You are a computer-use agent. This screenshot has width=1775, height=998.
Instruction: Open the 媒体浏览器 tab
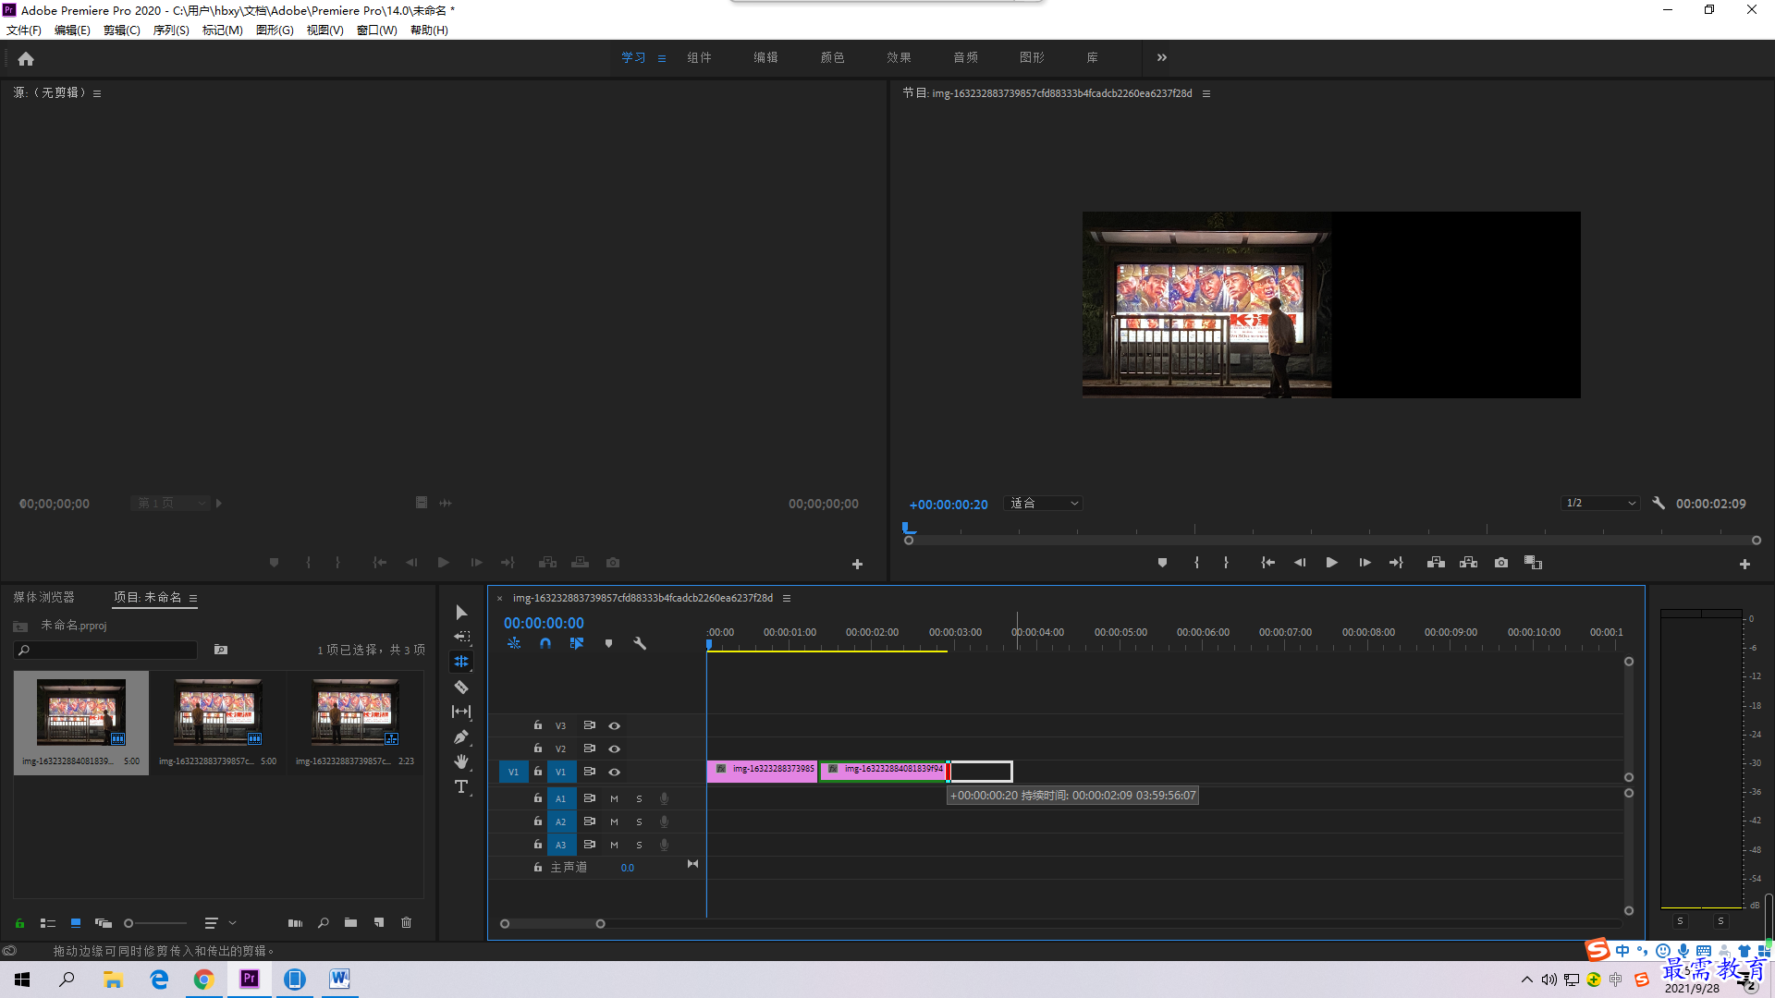(43, 598)
